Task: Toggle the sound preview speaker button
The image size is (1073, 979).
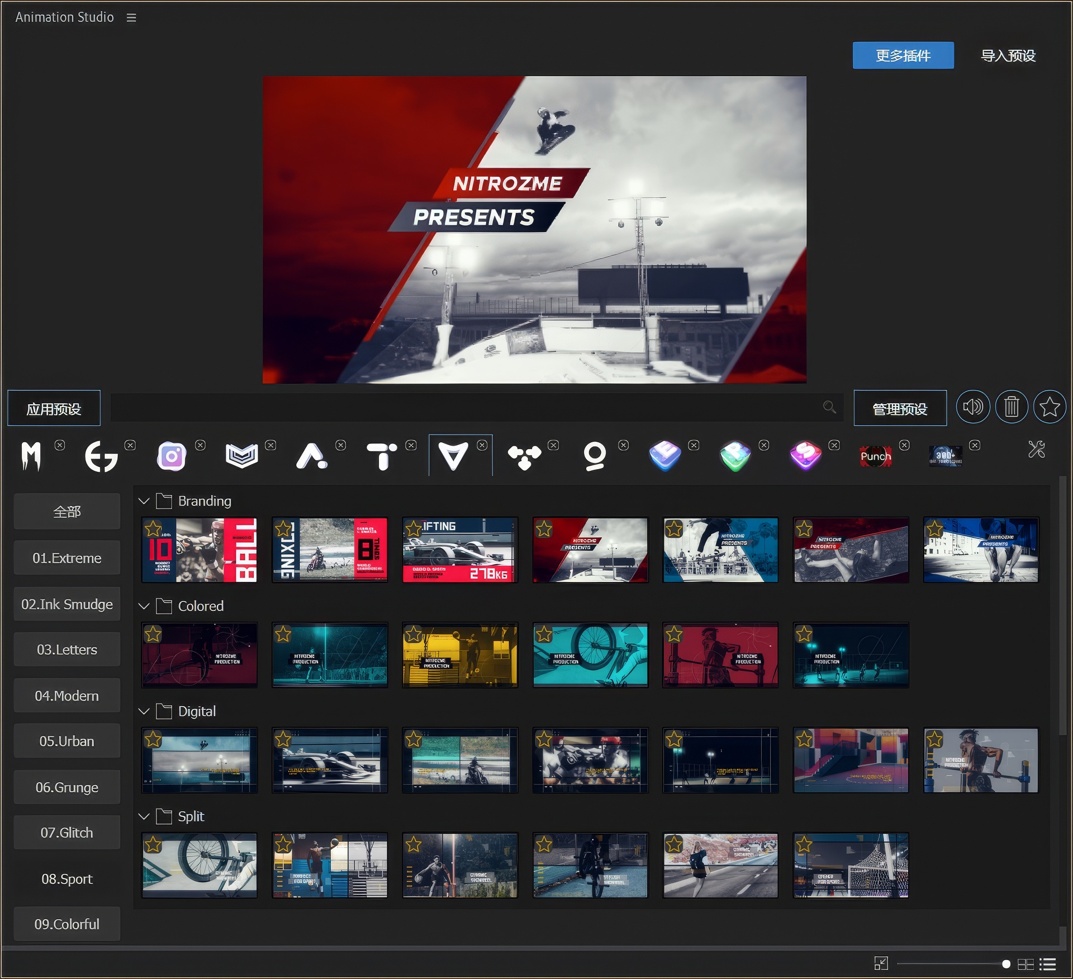Action: (973, 407)
